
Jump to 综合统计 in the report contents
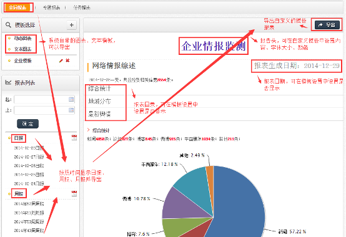click(99, 89)
